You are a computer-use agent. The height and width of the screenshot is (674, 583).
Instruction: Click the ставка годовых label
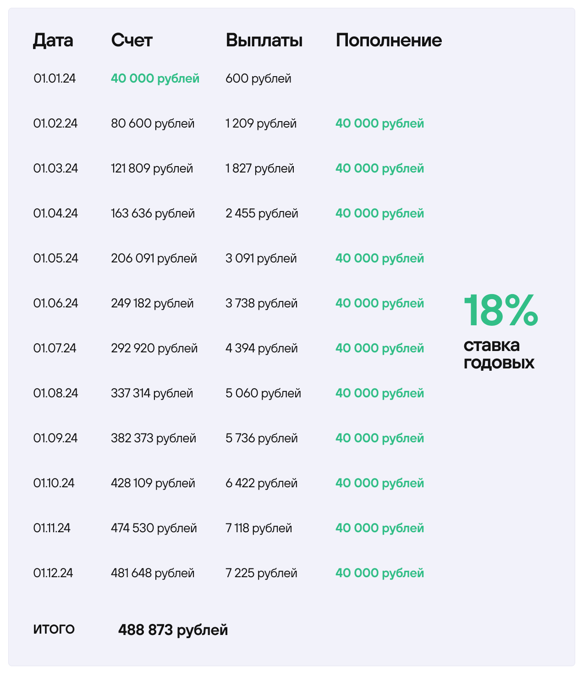pos(499,354)
